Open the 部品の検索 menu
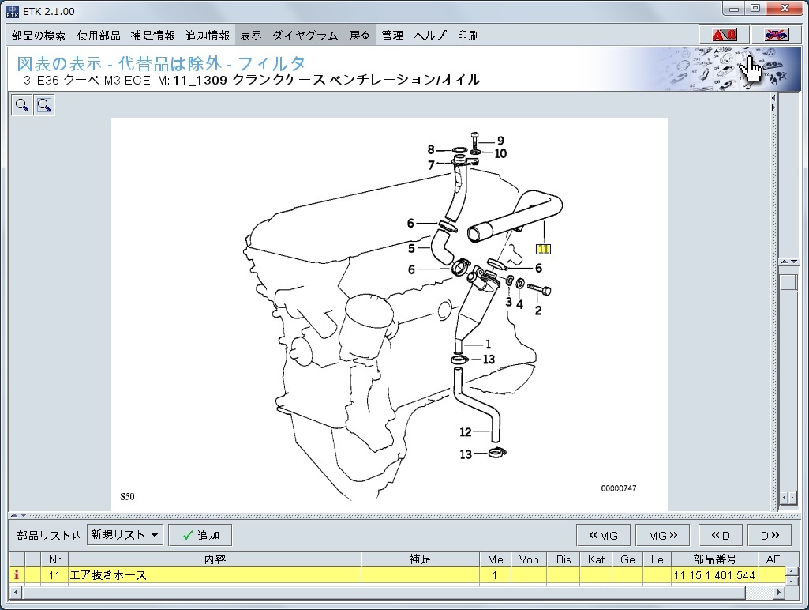809x610 pixels. point(39,35)
